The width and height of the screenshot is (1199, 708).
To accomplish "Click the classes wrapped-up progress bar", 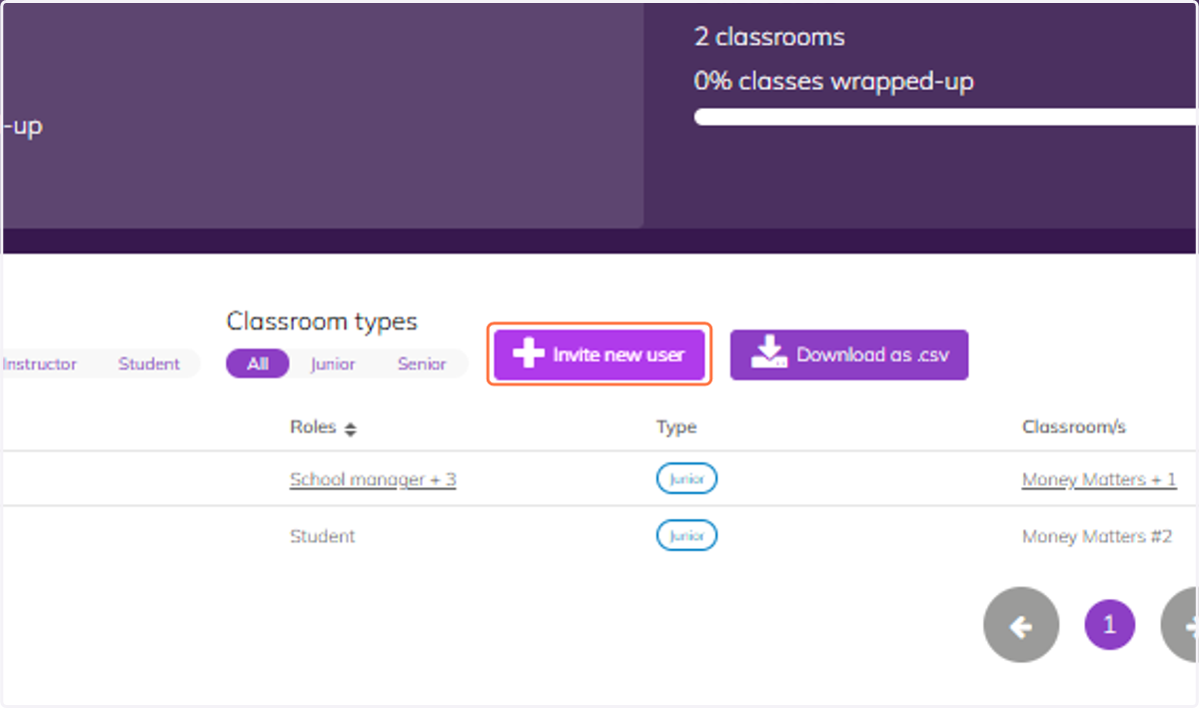I will pos(946,117).
